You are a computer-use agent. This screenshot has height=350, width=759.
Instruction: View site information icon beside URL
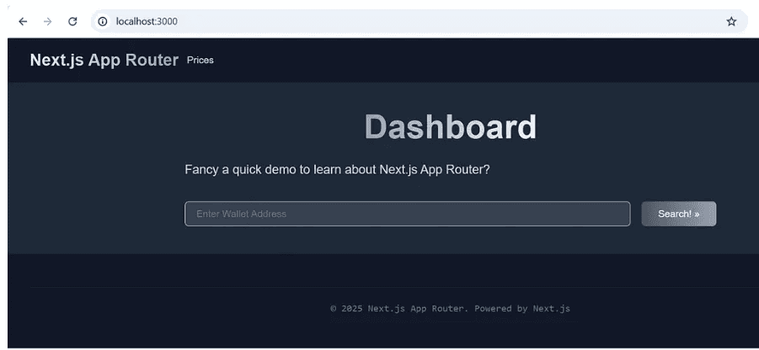[103, 22]
